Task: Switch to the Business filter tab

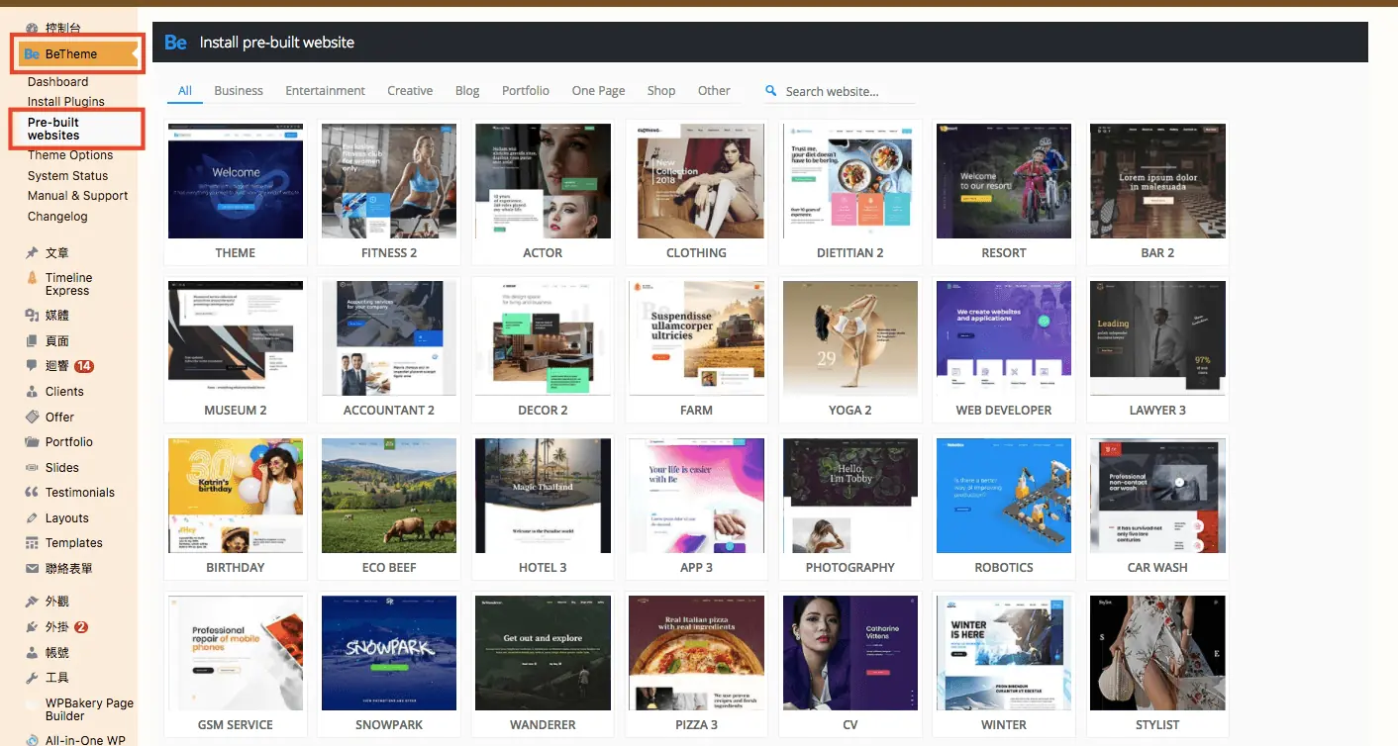Action: [239, 91]
